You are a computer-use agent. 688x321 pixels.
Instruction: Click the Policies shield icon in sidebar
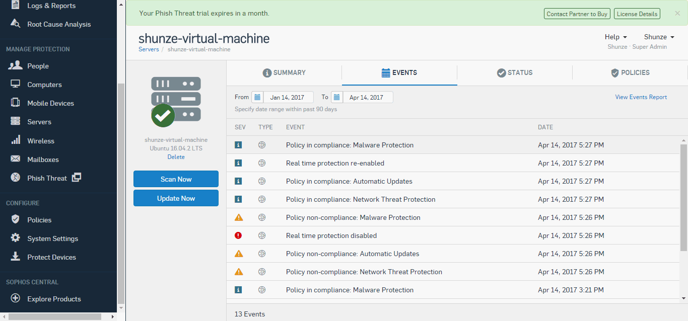pyautogui.click(x=16, y=219)
